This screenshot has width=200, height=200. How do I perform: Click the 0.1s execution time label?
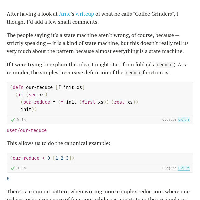(21, 120)
